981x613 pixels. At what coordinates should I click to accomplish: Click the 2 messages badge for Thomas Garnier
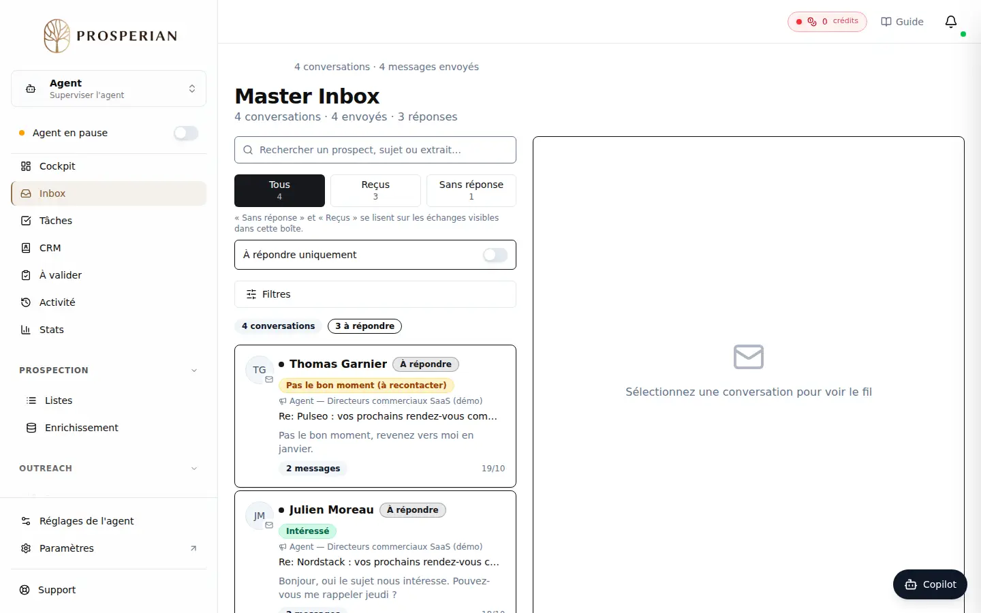[313, 469]
